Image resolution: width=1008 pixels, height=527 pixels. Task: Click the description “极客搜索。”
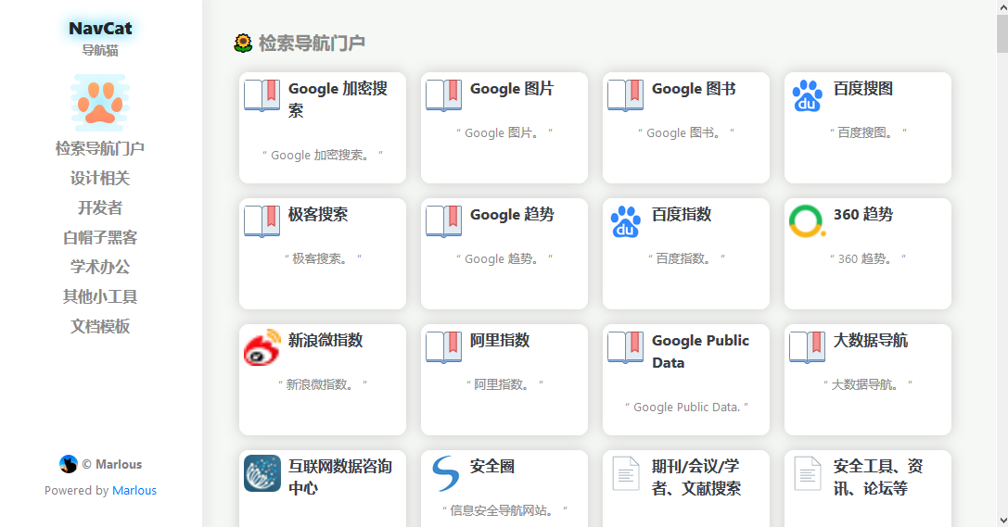(x=323, y=258)
